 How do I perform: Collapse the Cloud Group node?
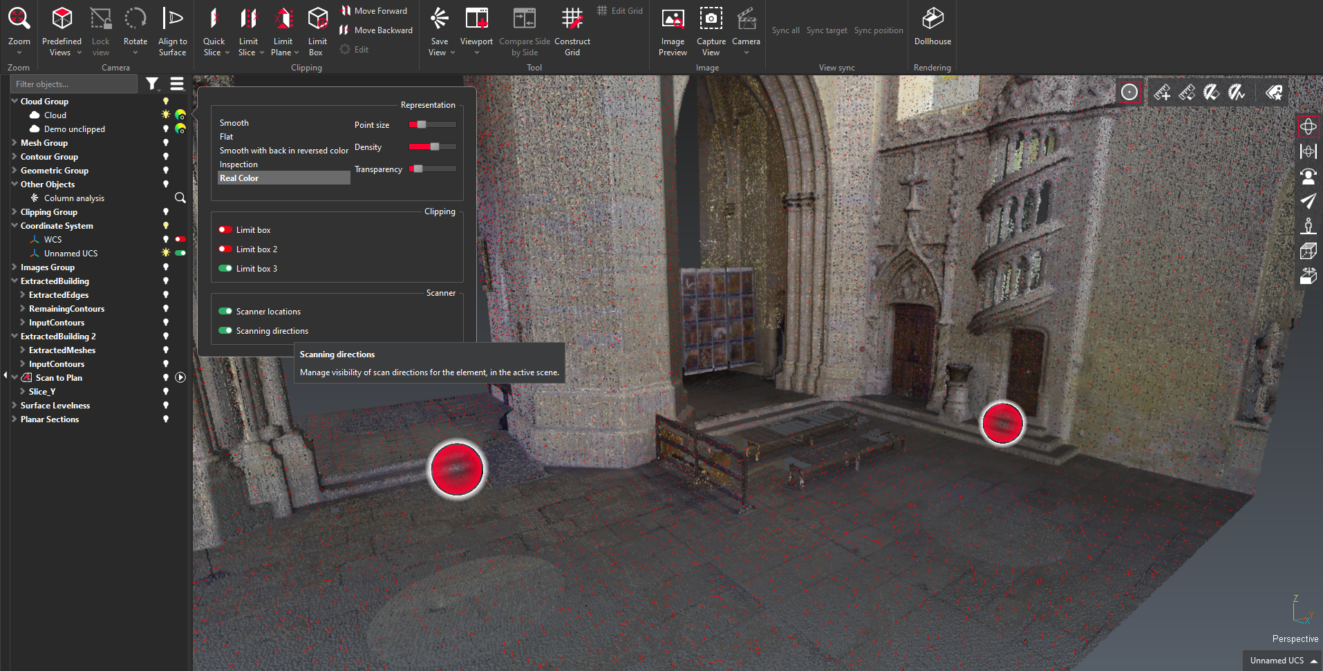point(15,102)
